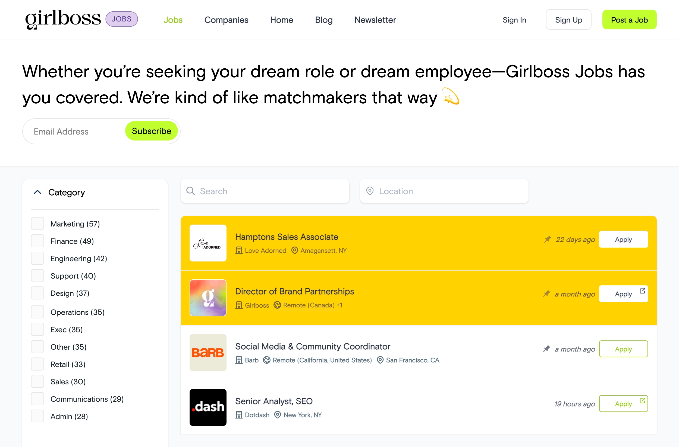The width and height of the screenshot is (679, 447).
Task: Toggle the Marketing category checkbox
Action: (39, 224)
